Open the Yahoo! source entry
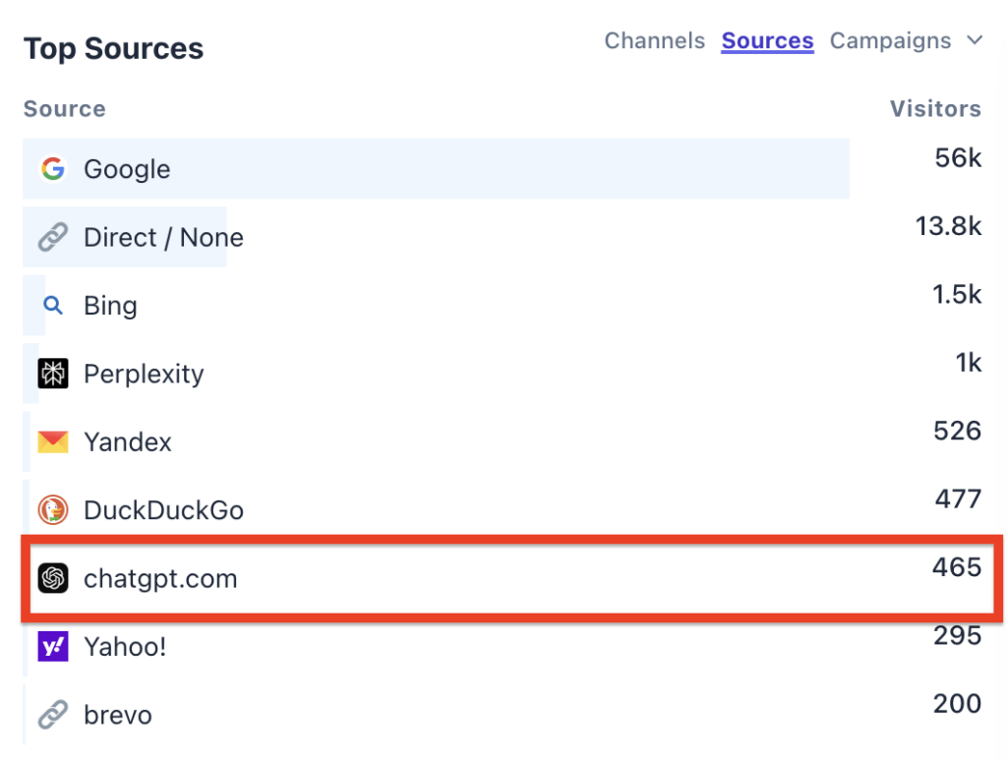1007x760 pixels. (125, 646)
